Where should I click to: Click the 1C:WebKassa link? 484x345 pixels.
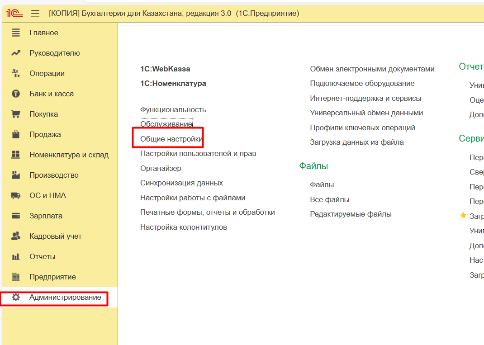click(x=165, y=69)
